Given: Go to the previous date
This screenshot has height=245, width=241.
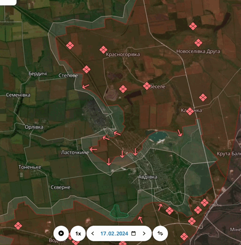Looking at the screenshot, I should pos(92,234).
